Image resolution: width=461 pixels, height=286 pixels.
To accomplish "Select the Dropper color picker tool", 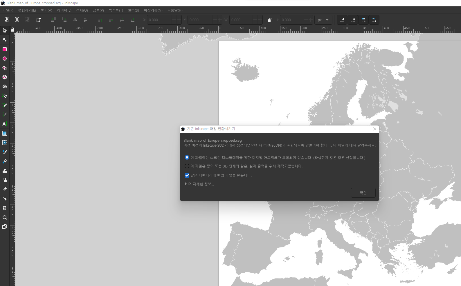I will [x=5, y=152].
